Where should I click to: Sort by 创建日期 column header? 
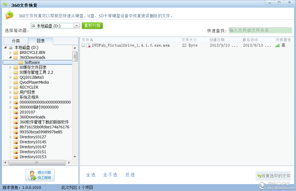click(x=217, y=40)
